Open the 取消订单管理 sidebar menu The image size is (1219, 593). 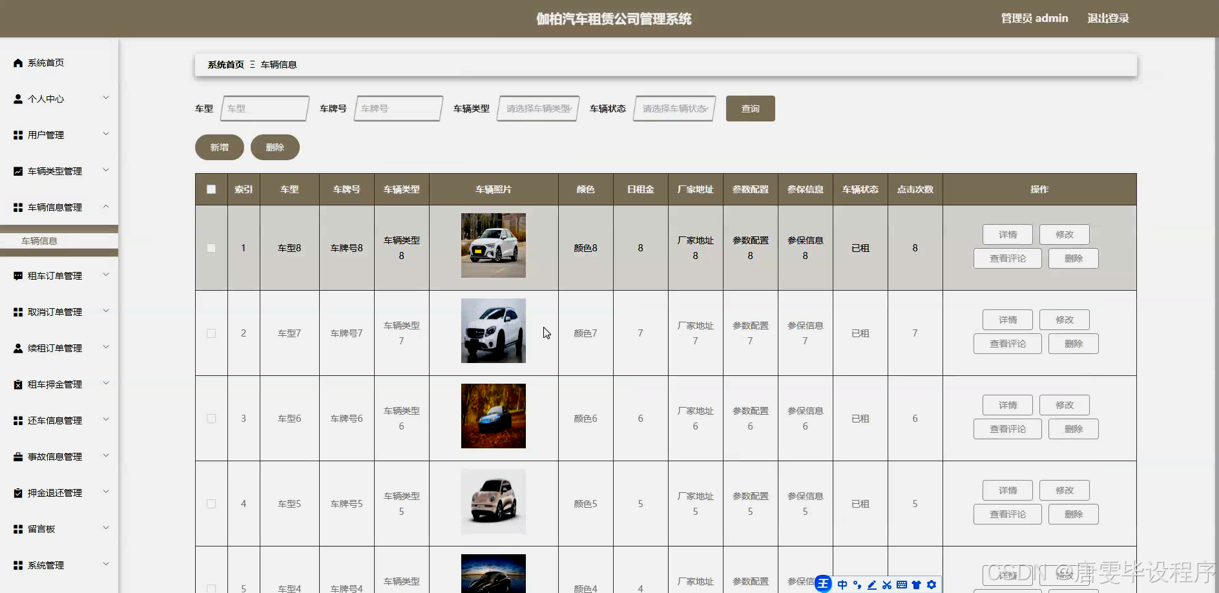59,312
